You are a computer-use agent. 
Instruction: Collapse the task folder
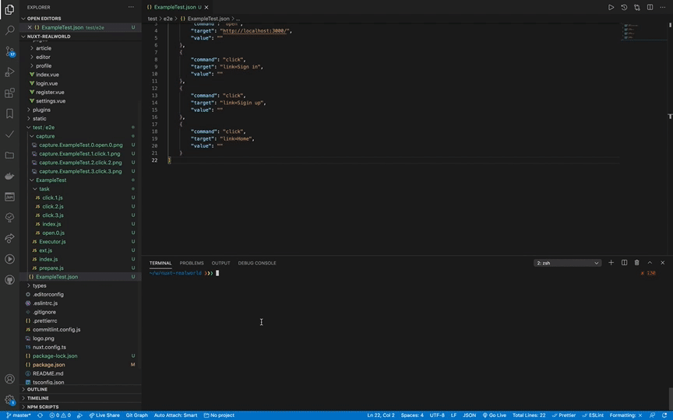click(44, 189)
